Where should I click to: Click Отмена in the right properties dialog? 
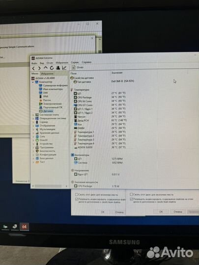(177, 212)
